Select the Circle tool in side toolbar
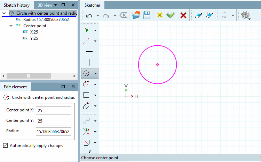This screenshot has width=261, height=162. (x=86, y=73)
